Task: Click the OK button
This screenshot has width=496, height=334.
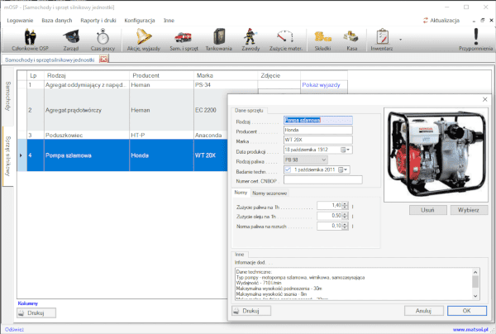Action: pos(467,311)
